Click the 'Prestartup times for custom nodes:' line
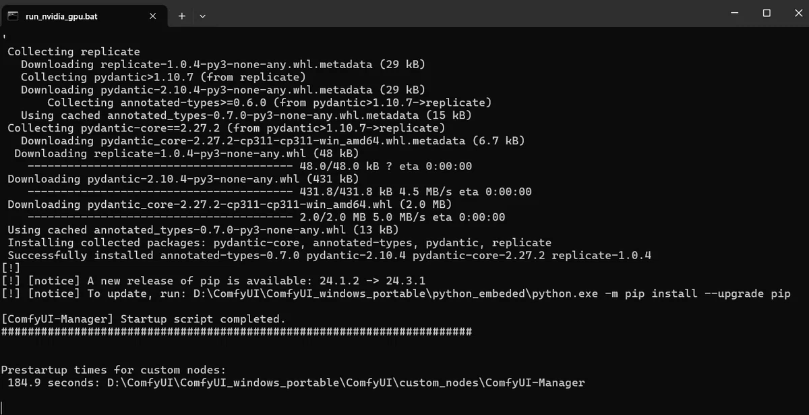Image resolution: width=809 pixels, height=415 pixels. [114, 370]
